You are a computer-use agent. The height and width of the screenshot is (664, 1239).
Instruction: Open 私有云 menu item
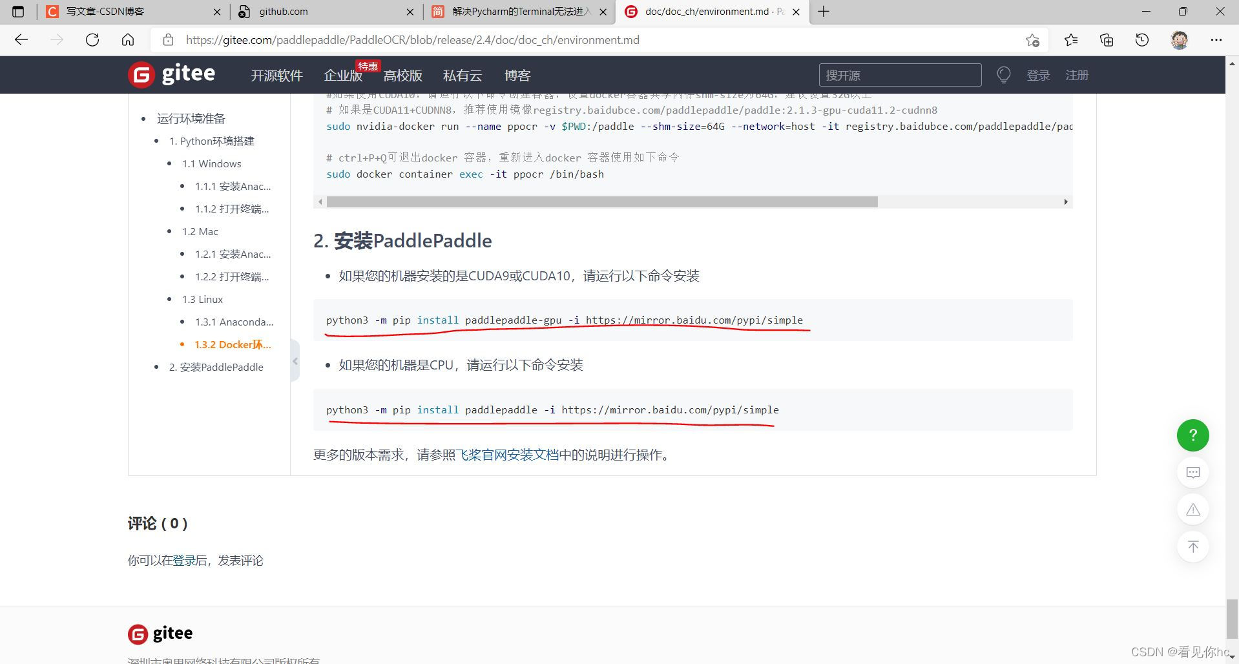tap(463, 76)
